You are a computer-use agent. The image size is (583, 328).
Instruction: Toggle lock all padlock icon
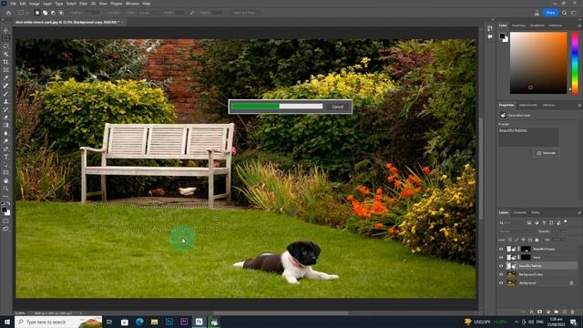point(537,240)
